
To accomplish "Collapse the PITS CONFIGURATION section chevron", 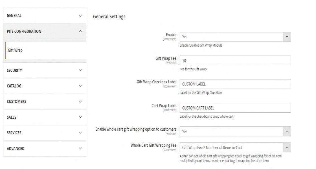I will [80, 31].
